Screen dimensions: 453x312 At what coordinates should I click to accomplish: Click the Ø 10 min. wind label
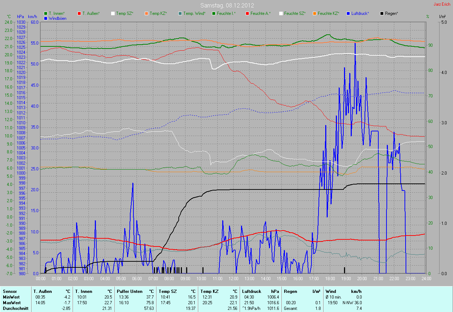coord(334,297)
